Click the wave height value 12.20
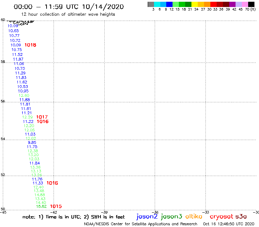 tap(29, 126)
